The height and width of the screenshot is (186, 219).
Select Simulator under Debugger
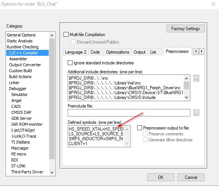pos(28,94)
